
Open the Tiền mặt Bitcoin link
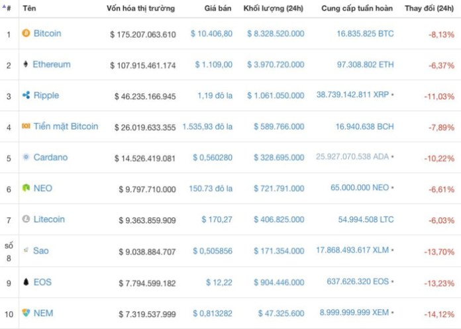66,126
